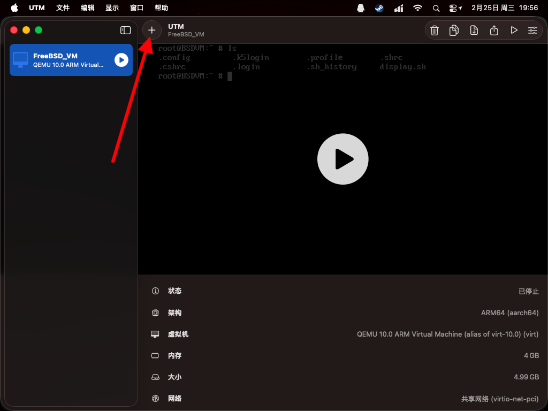This screenshot has height=411, width=548.
Task: Click the 虚拟机 label
Action: [178, 334]
